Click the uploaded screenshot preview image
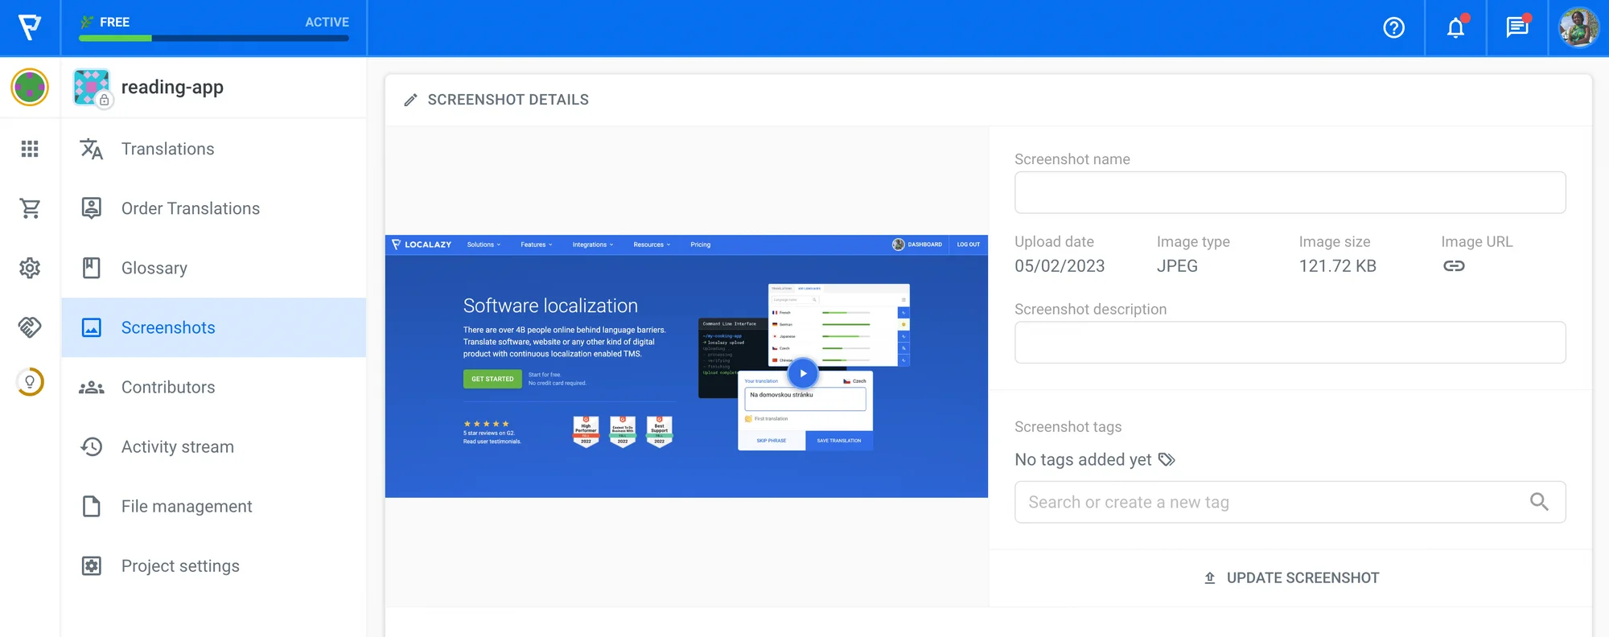 (686, 366)
